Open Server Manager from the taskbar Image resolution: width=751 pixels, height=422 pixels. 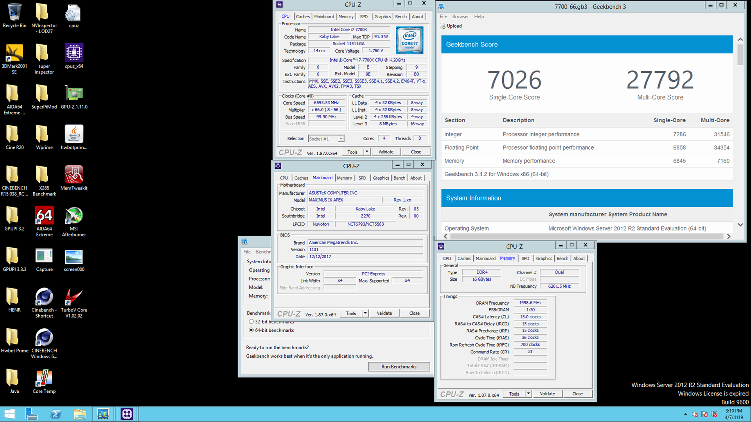click(31, 414)
